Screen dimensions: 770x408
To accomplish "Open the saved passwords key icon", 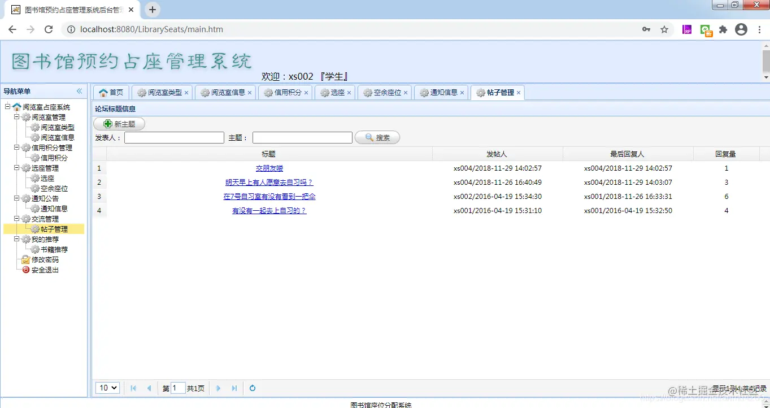I will (x=646, y=29).
